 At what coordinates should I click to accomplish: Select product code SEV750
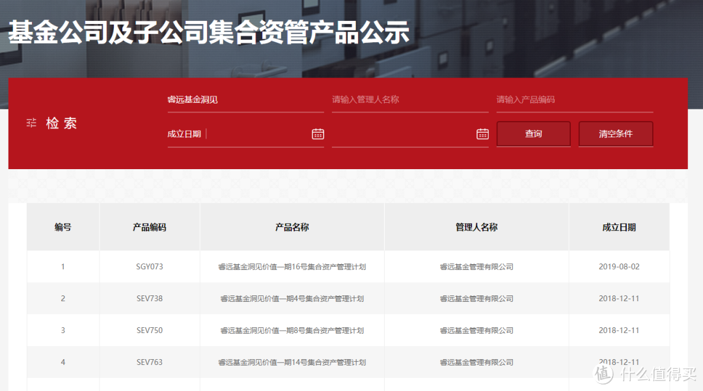(149, 330)
